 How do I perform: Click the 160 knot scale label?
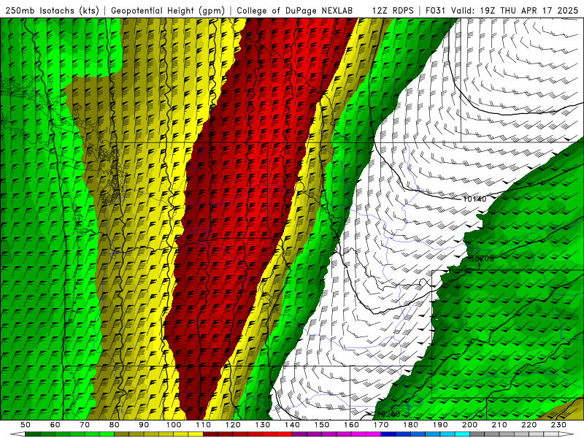coord(352,425)
